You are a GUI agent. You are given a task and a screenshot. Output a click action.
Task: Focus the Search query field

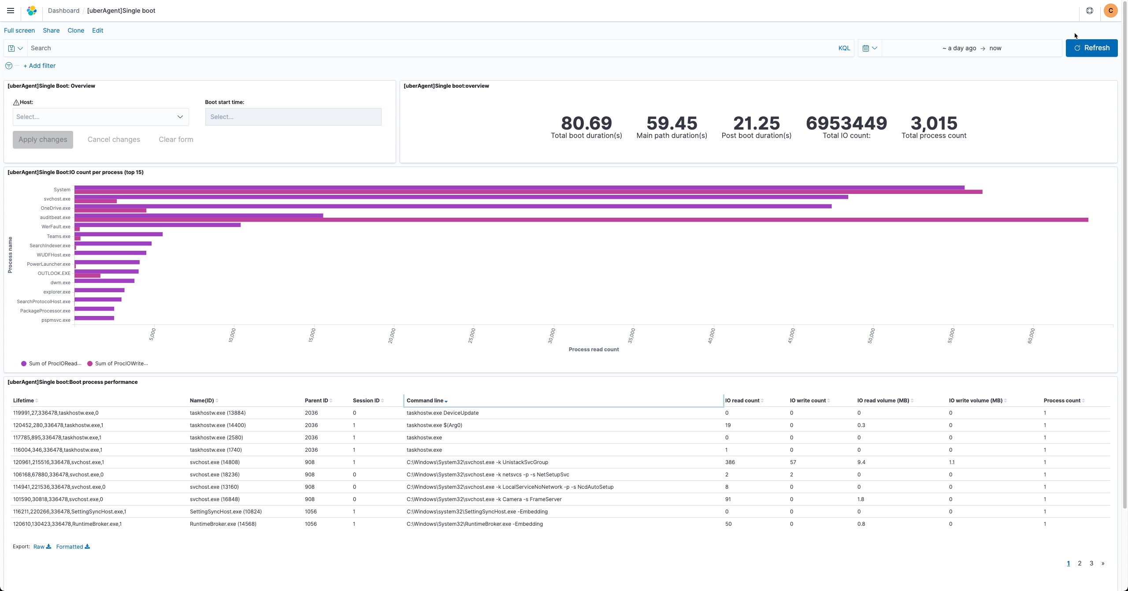[x=432, y=48]
